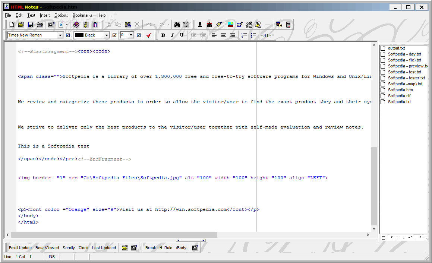
Task: Click the binoculars Find icon
Action: click(x=177, y=25)
